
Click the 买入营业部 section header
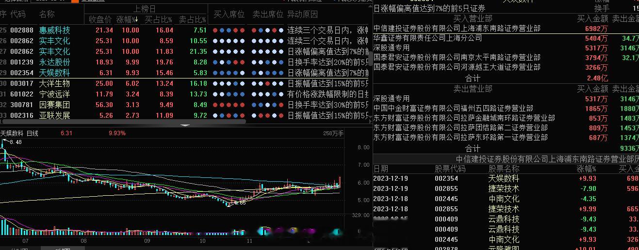pos(473,18)
